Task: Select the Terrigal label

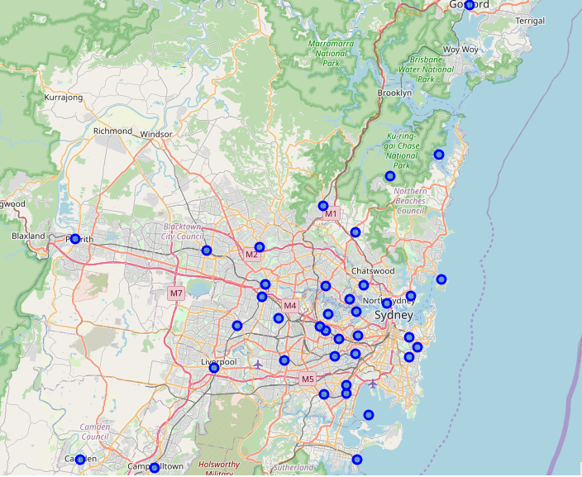Action: coord(530,21)
